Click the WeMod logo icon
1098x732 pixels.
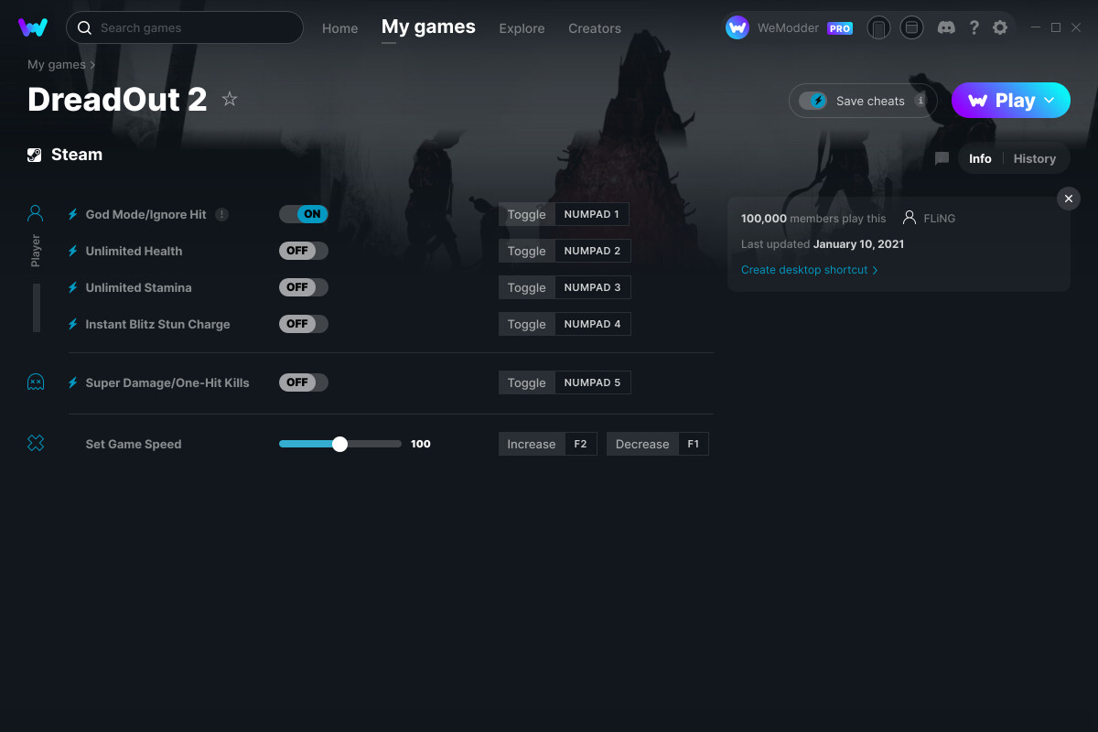click(x=33, y=27)
